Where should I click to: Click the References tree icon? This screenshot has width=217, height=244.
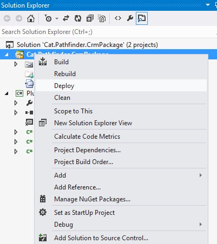click(29, 113)
